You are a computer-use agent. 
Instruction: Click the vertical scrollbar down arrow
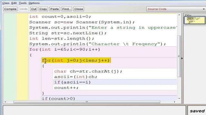pyautogui.click(x=179, y=99)
